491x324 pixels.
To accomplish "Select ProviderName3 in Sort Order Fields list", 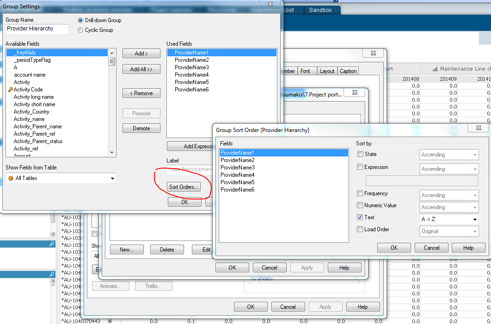I will pyautogui.click(x=284, y=168).
